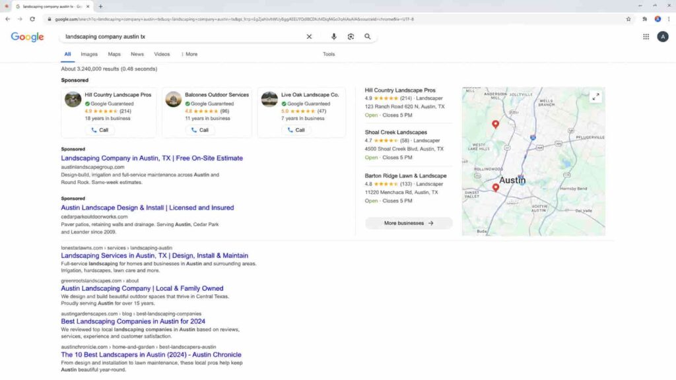
Task: Go forward with the browser forward arrow
Action: pyautogui.click(x=20, y=19)
